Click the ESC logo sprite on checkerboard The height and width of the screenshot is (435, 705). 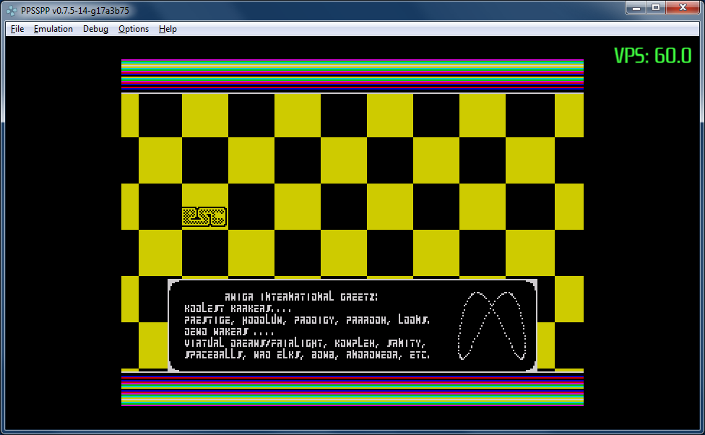(x=204, y=217)
